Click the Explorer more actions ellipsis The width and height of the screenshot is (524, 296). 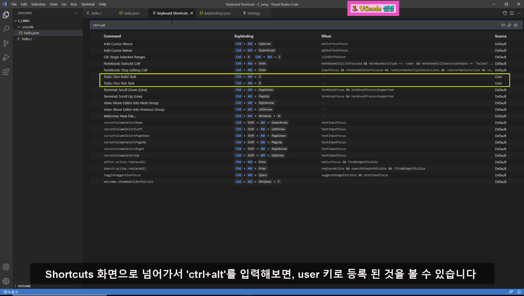click(x=76, y=13)
